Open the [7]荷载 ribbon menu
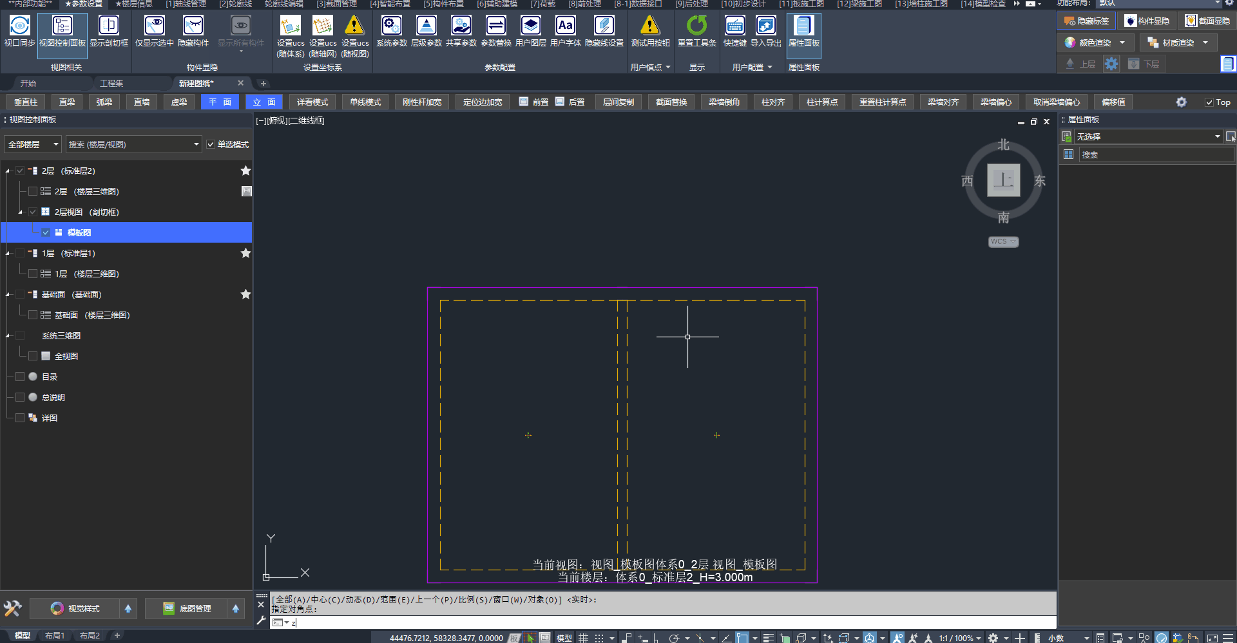Image resolution: width=1237 pixels, height=643 pixels. [x=542, y=4]
